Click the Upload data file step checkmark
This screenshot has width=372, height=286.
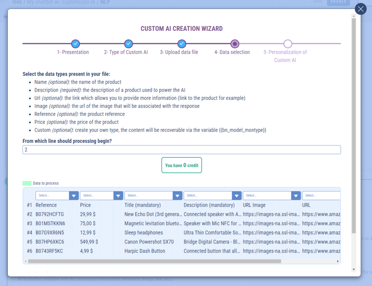point(182,44)
